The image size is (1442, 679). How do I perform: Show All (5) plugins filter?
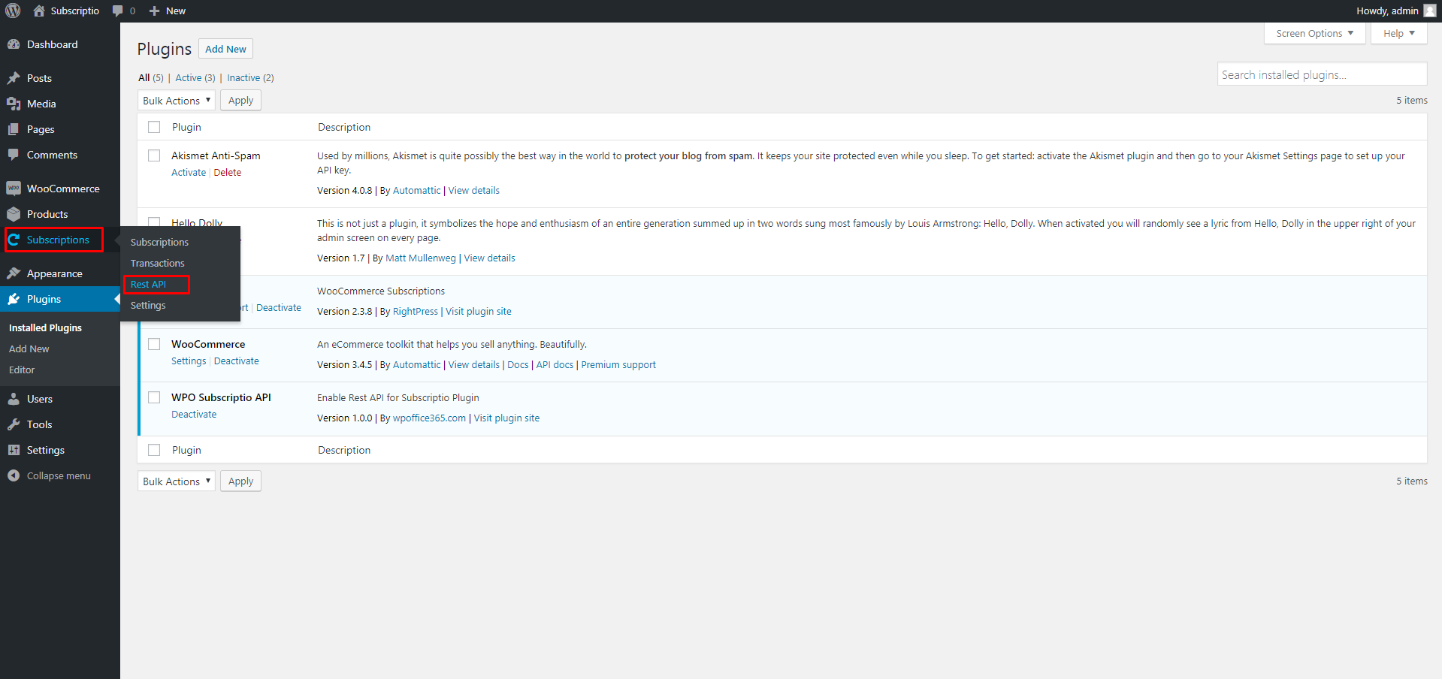pyautogui.click(x=150, y=78)
